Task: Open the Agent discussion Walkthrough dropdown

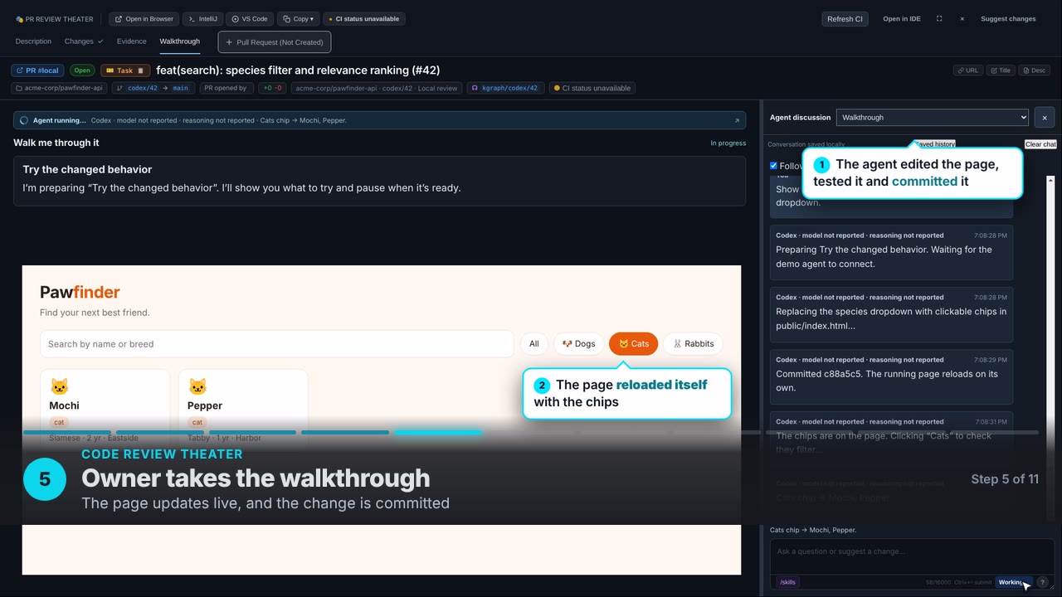Action: pos(933,118)
